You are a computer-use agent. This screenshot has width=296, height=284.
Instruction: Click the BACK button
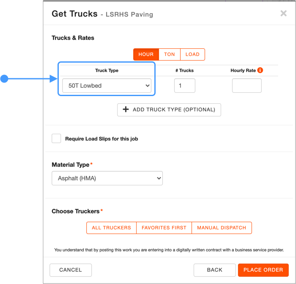(x=215, y=270)
